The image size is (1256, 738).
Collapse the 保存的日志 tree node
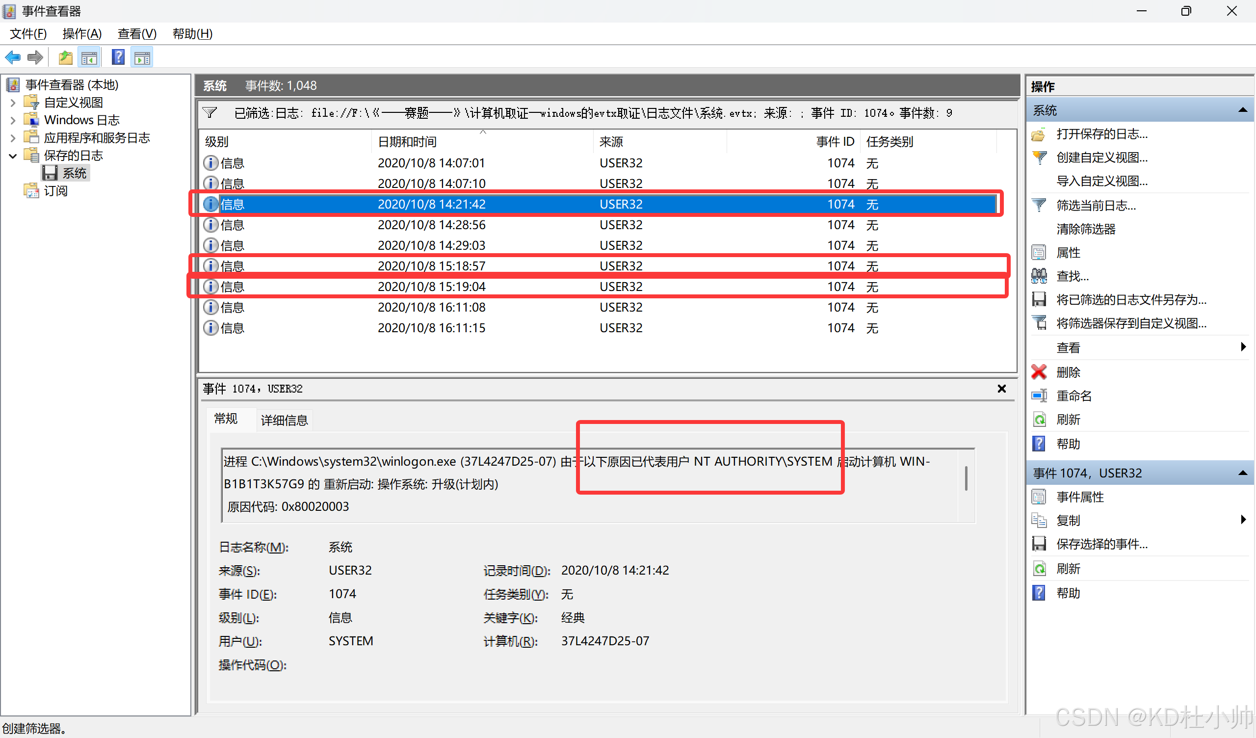pos(13,156)
